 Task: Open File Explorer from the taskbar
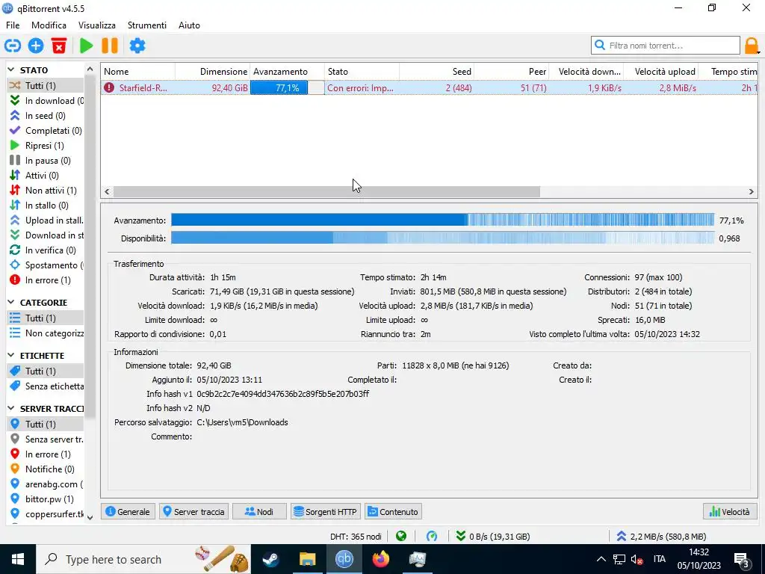click(307, 559)
